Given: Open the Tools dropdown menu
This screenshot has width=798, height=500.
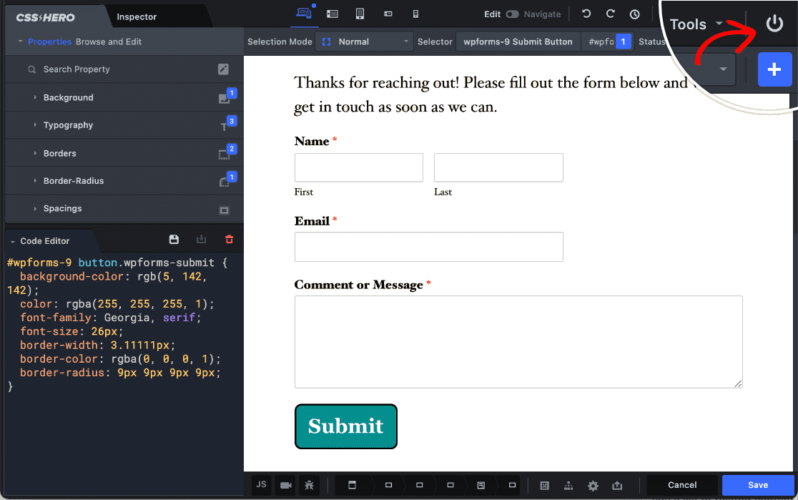Looking at the screenshot, I should [696, 24].
